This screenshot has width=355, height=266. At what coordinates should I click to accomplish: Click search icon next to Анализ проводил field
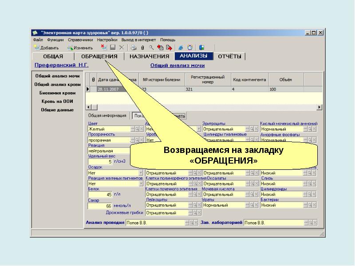pos(191,223)
